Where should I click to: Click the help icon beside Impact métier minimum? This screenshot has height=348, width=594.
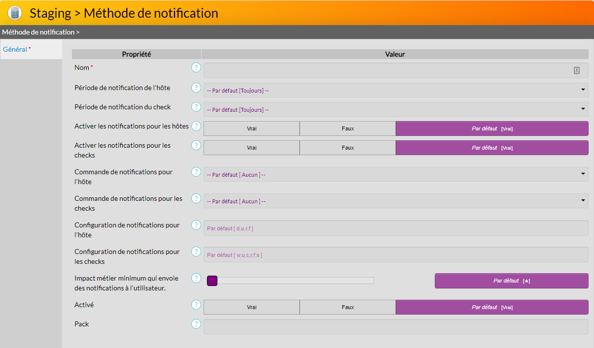196,278
